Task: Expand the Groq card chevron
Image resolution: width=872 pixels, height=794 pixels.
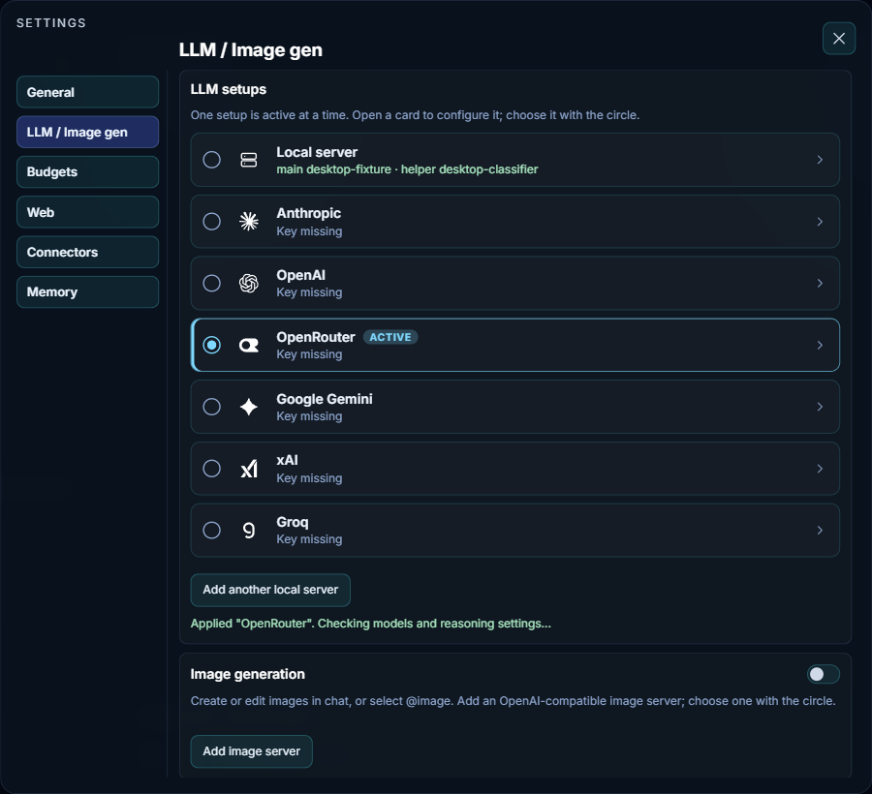Action: point(820,530)
